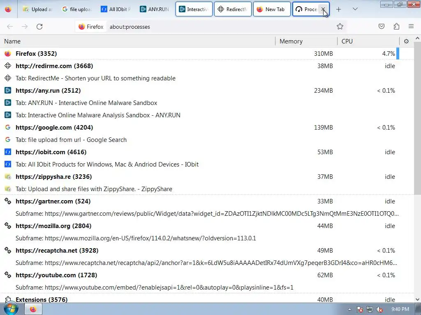Click the gartner.com Subframe URL row
This screenshot has width=421, height=315.
207,214
